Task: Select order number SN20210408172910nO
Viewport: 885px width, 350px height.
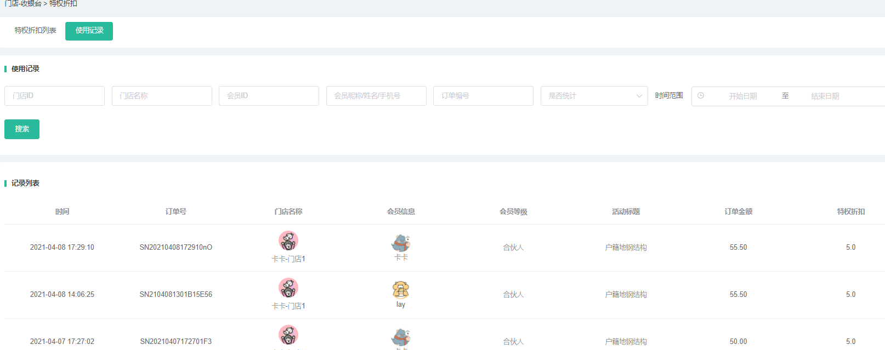Action: pos(175,248)
